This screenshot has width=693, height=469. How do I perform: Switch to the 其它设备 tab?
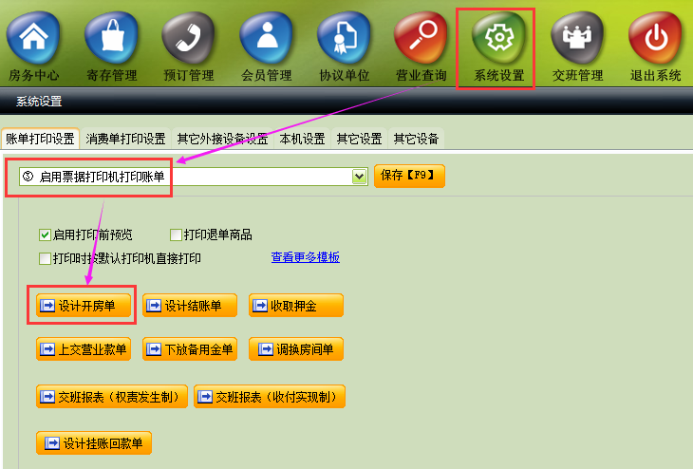coord(417,139)
